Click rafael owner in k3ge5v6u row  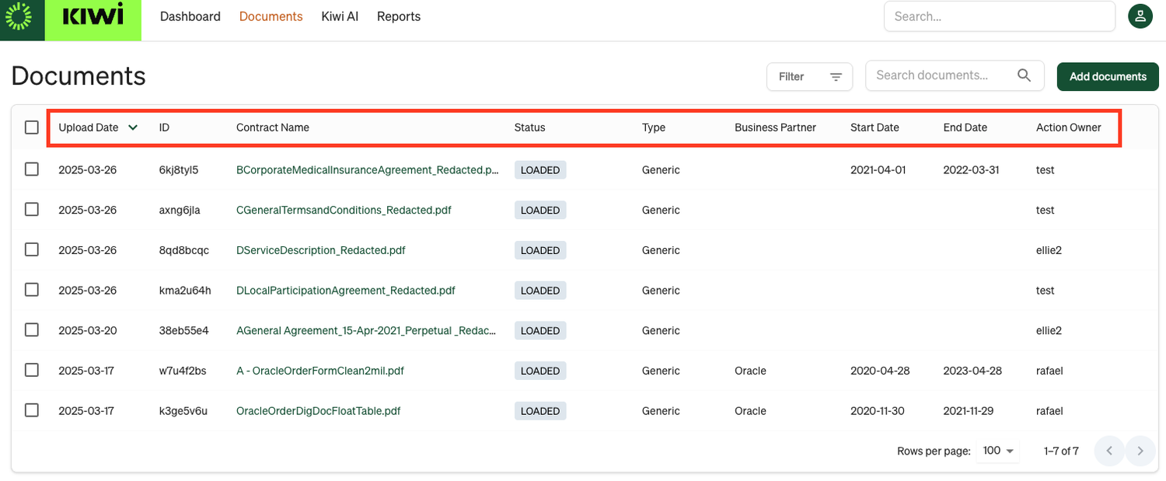(x=1049, y=411)
